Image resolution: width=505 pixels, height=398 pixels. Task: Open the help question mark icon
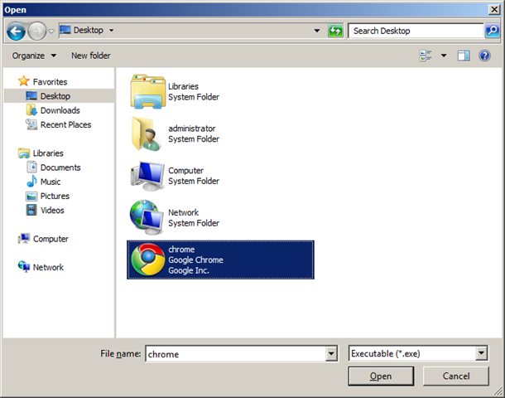[485, 56]
